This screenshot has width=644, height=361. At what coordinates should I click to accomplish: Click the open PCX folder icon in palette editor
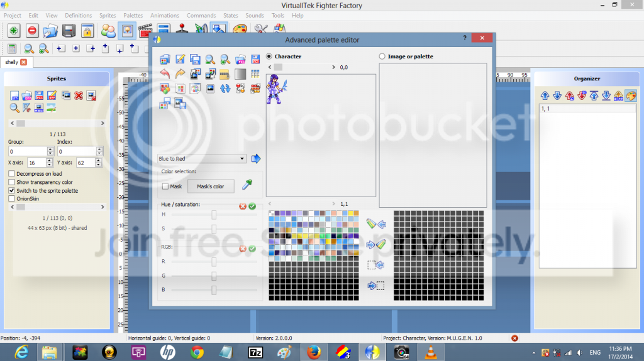pos(240,60)
